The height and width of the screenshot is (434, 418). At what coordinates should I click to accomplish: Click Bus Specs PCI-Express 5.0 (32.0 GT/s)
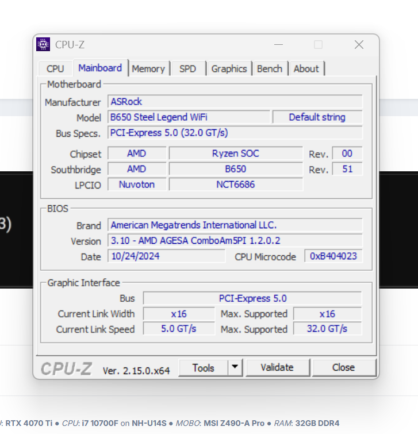[235, 133]
